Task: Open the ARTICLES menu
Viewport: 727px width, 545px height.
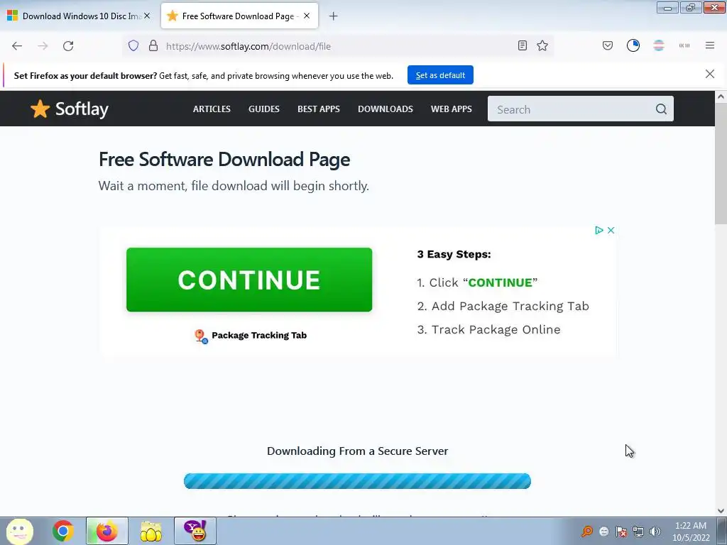Action: click(212, 109)
